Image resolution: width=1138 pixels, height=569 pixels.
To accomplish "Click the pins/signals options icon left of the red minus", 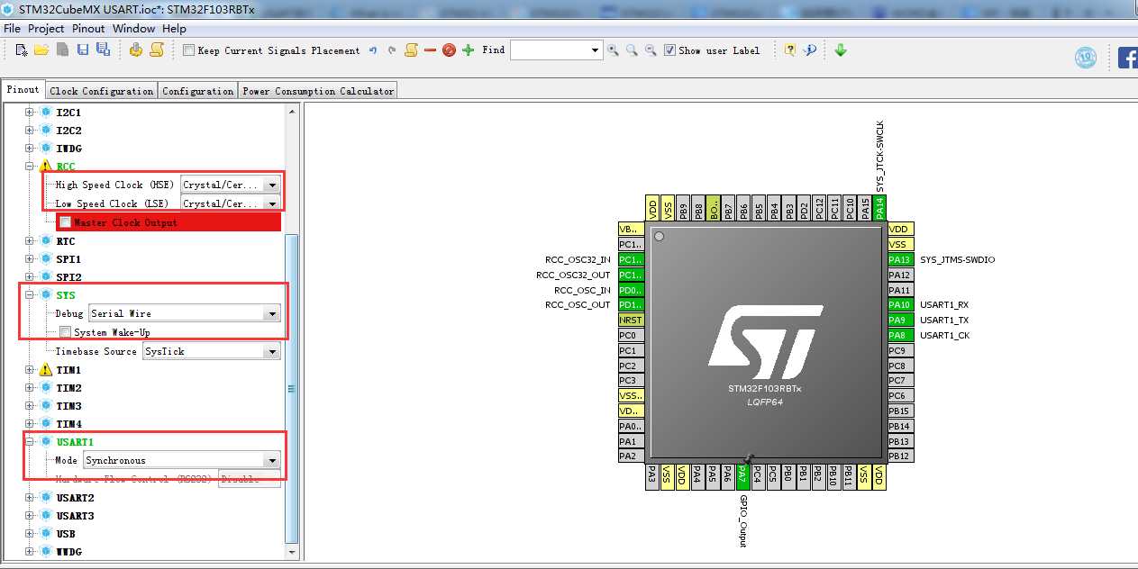I will coord(411,50).
